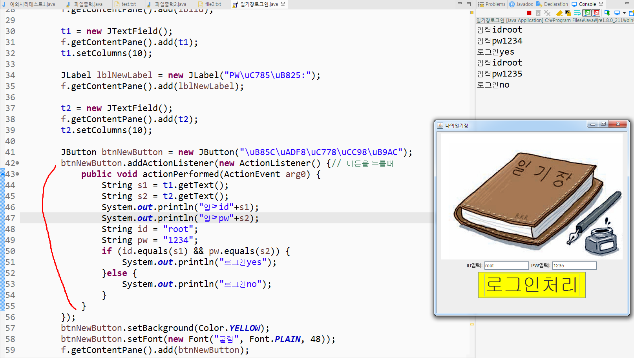Click the ID입력 text field containing root
The height and width of the screenshot is (358, 634).
(506, 266)
